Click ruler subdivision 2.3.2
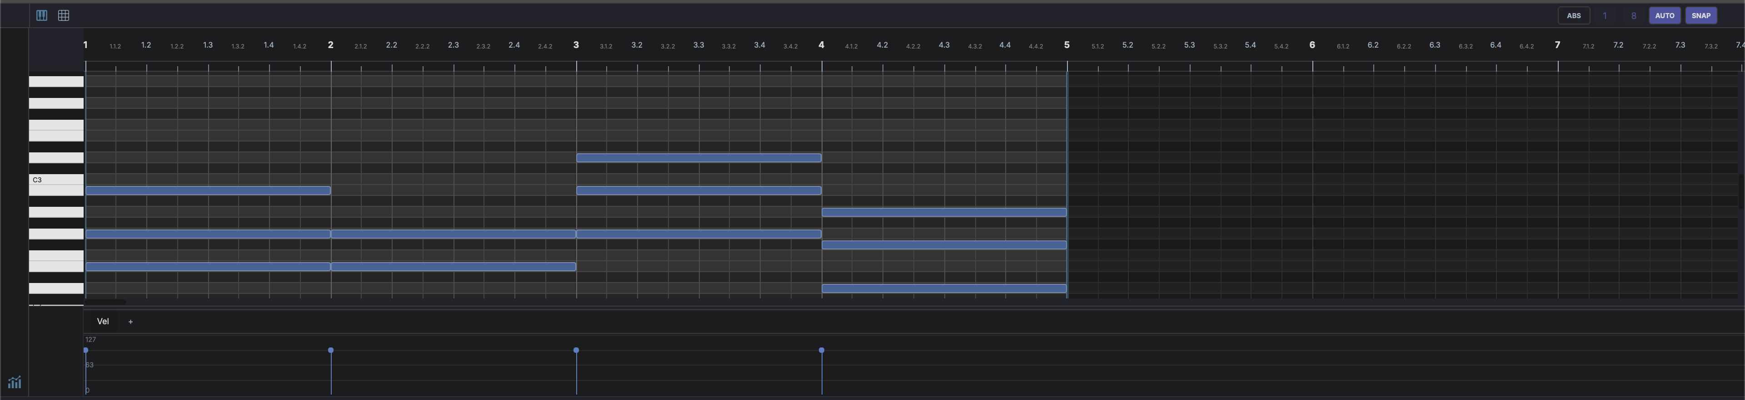 click(483, 47)
